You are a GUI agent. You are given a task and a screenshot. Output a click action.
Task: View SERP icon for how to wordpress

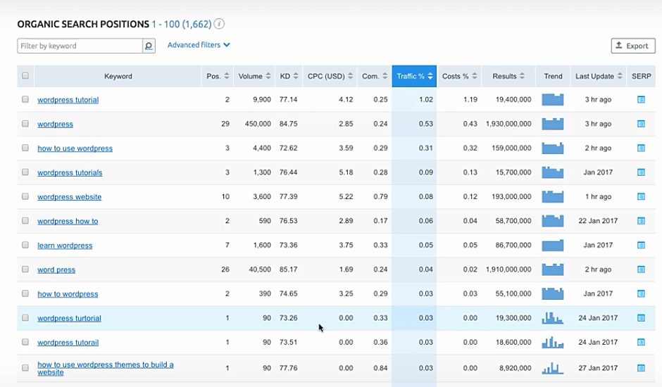coord(641,293)
